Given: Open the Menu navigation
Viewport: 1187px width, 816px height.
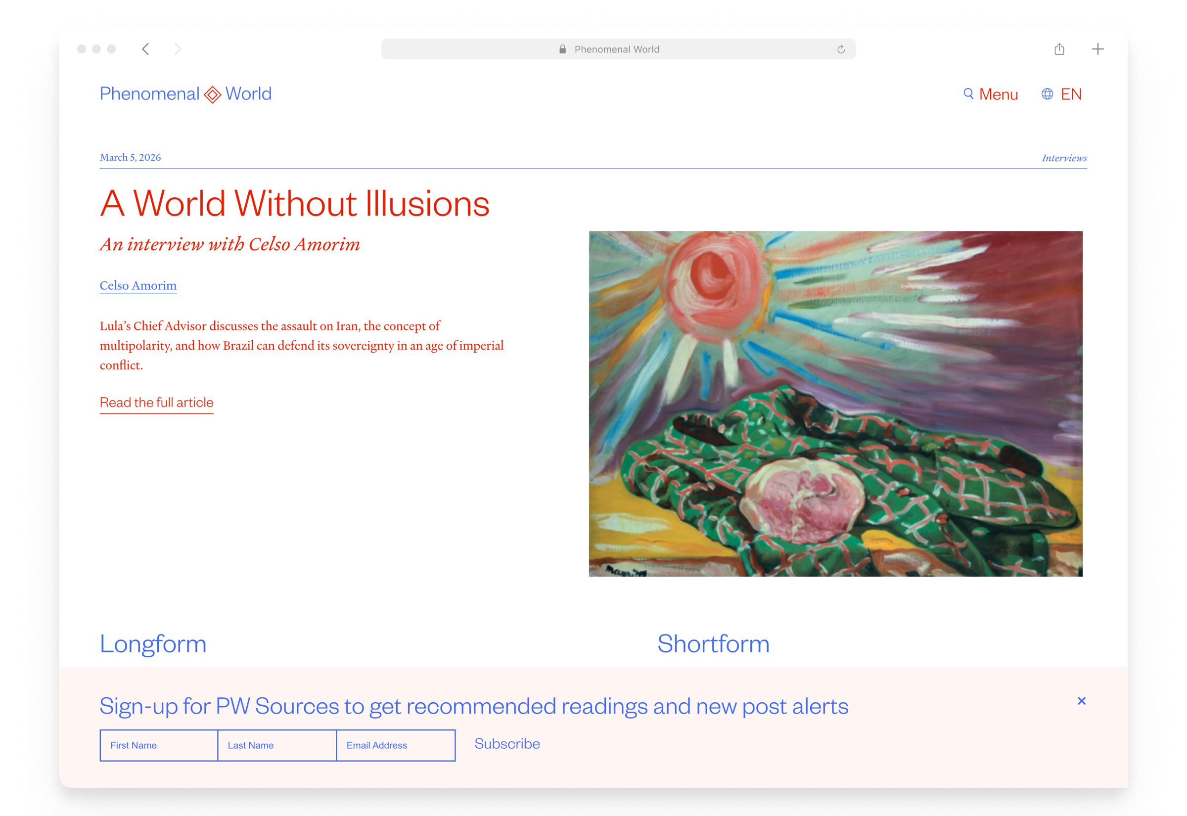Looking at the screenshot, I should [998, 94].
